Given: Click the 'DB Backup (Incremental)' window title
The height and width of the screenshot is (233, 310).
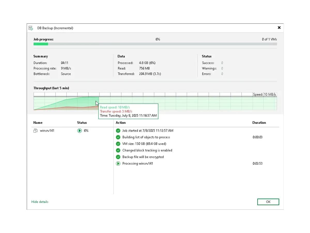Looking at the screenshot, I should [55, 28].
